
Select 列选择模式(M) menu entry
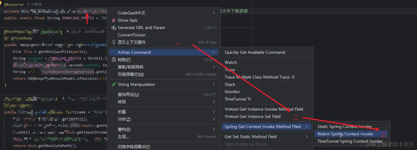[x=131, y=74]
